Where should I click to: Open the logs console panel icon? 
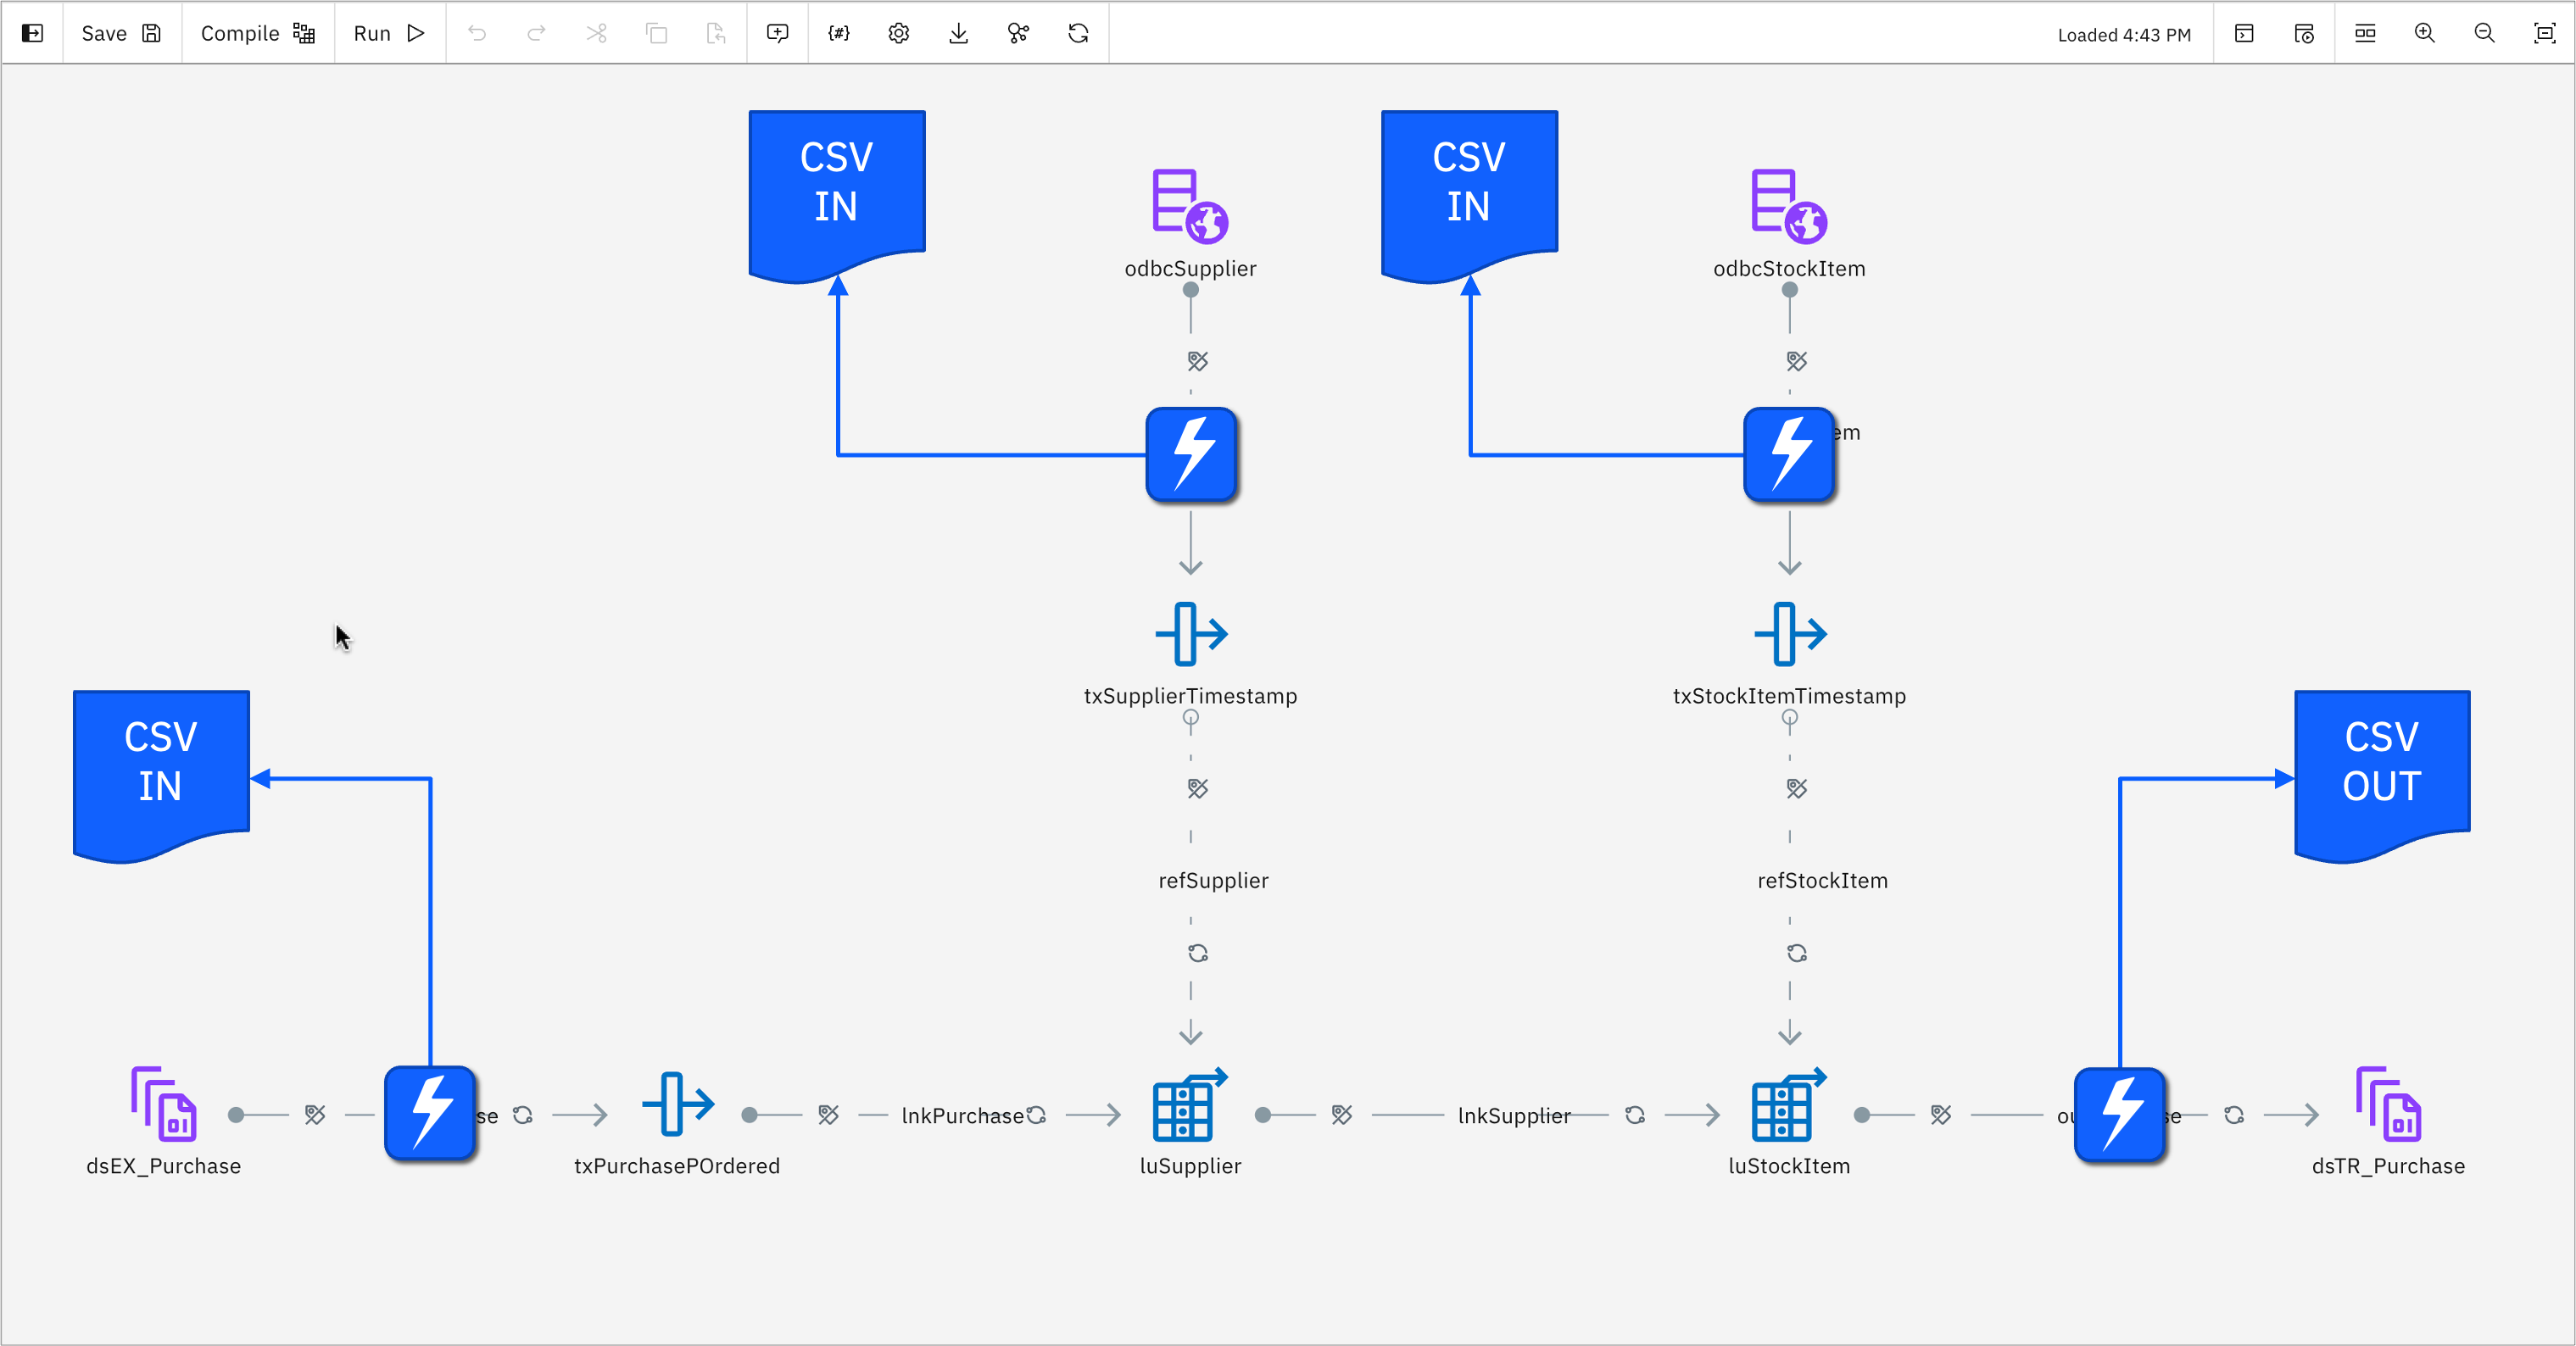[2244, 33]
